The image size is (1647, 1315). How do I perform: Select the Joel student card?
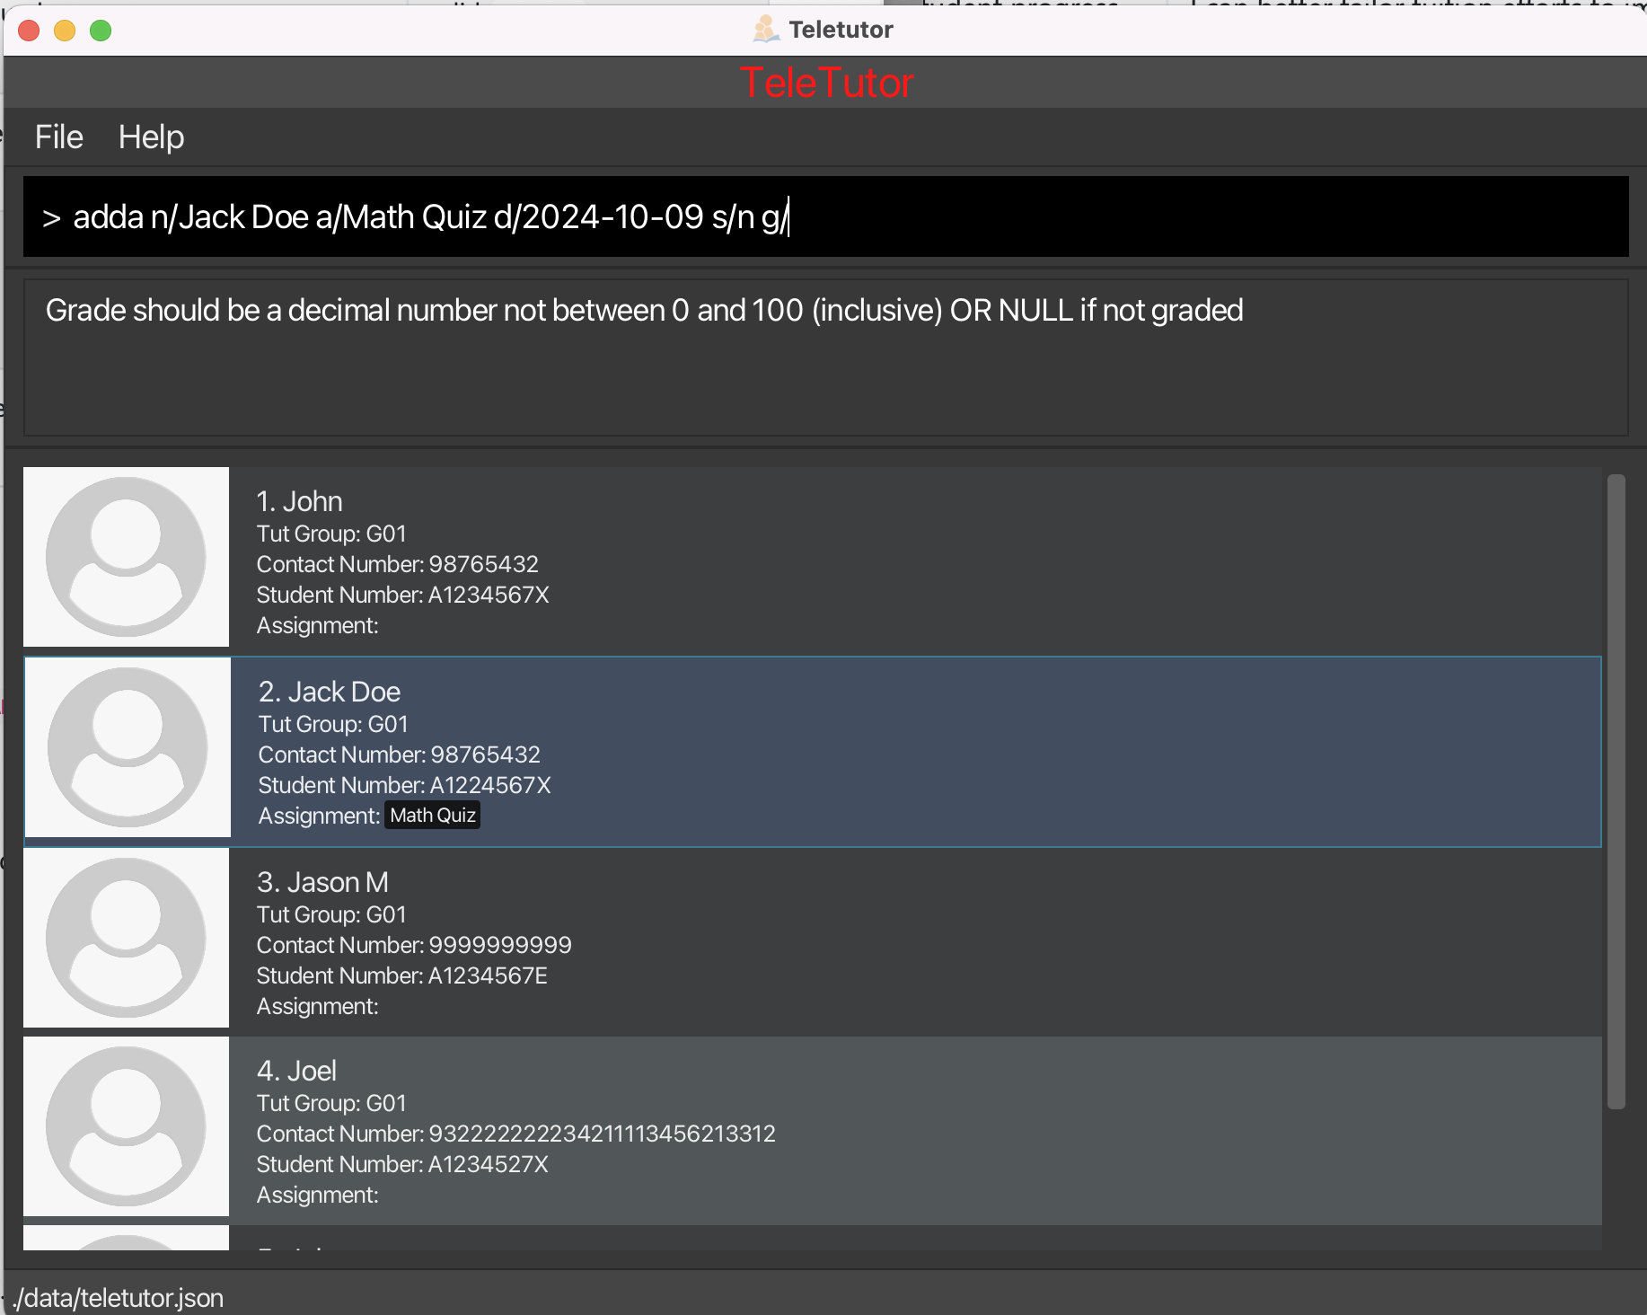[813, 1126]
